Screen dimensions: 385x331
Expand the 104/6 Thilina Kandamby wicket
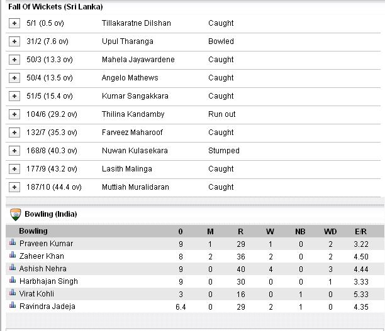click(x=14, y=114)
